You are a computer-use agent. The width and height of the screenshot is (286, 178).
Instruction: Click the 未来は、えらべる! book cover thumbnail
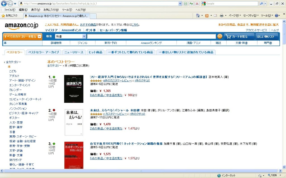[x=74, y=122]
